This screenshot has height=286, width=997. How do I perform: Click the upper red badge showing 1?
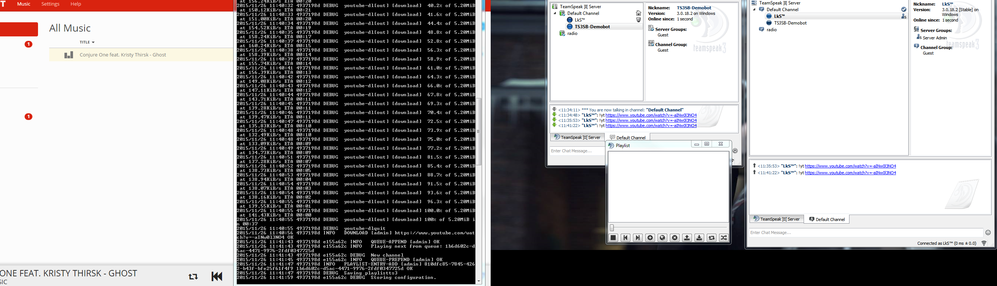pyautogui.click(x=28, y=45)
